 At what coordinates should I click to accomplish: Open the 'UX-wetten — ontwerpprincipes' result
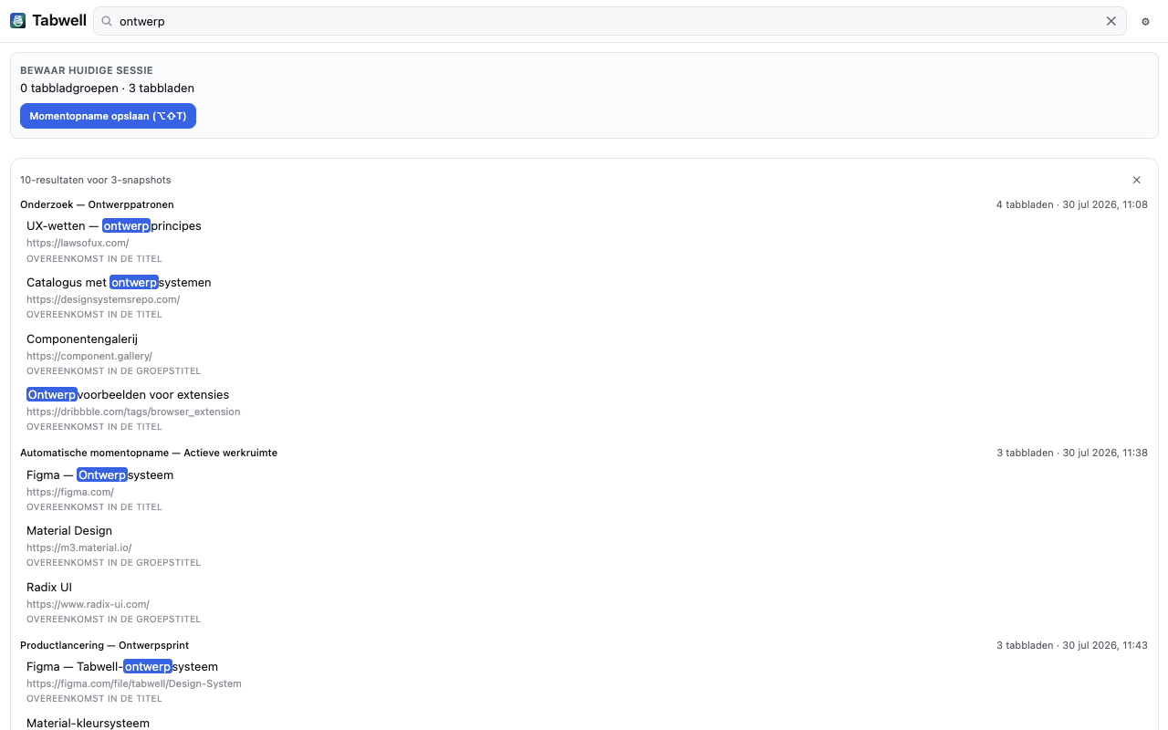tap(114, 226)
